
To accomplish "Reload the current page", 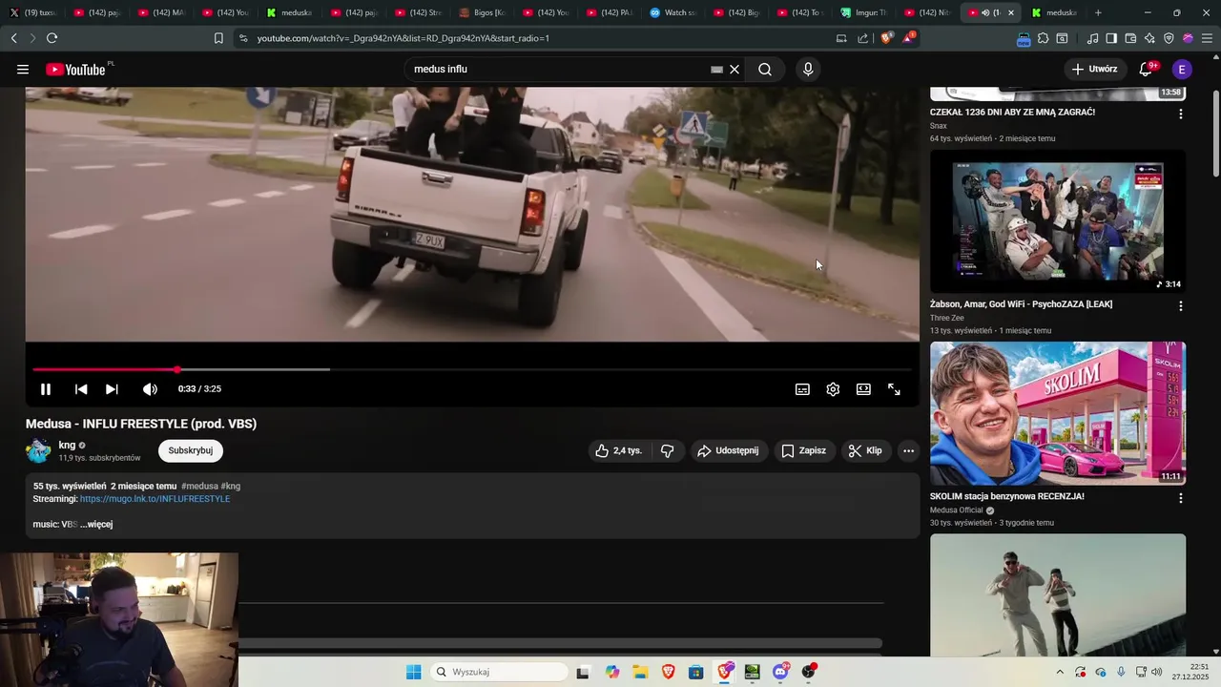I will click(52, 38).
